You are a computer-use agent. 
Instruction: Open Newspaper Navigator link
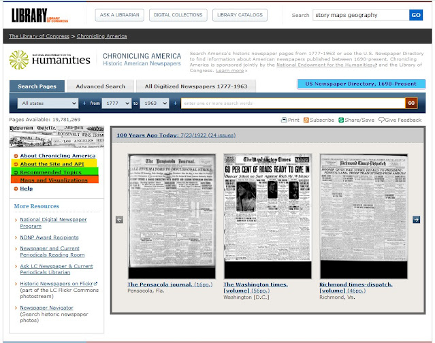[x=46, y=308]
